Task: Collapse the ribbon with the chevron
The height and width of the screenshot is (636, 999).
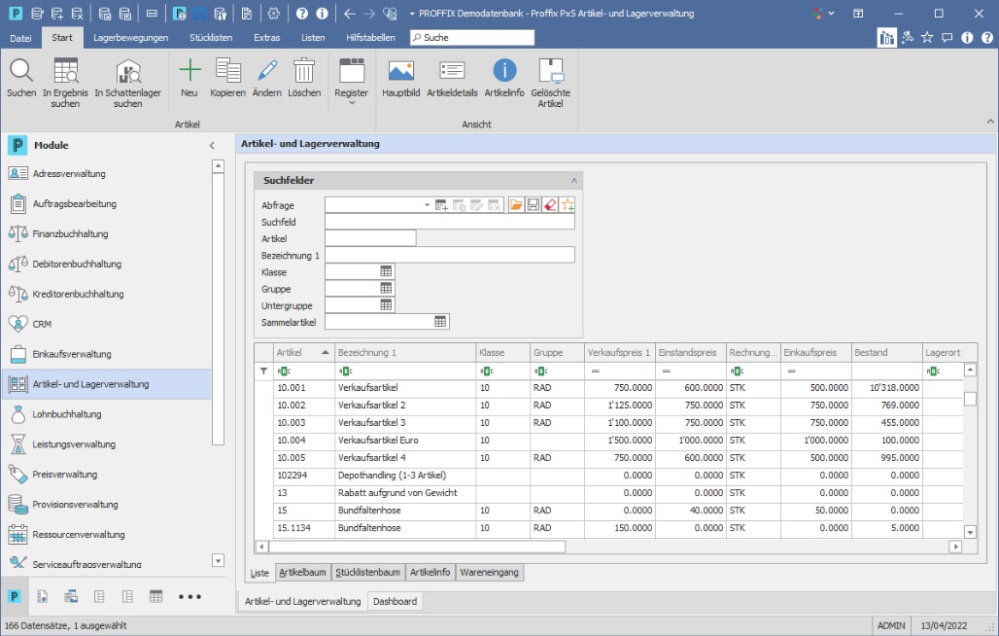Action: click(x=990, y=122)
